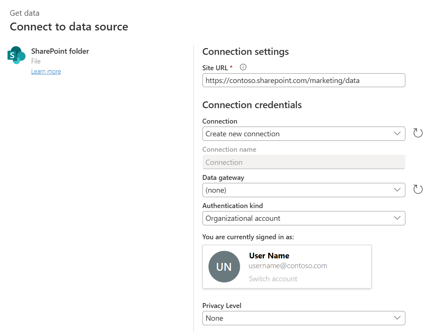The image size is (429, 332).
Task: Expand the Connection dropdown chevron
Action: 397,134
